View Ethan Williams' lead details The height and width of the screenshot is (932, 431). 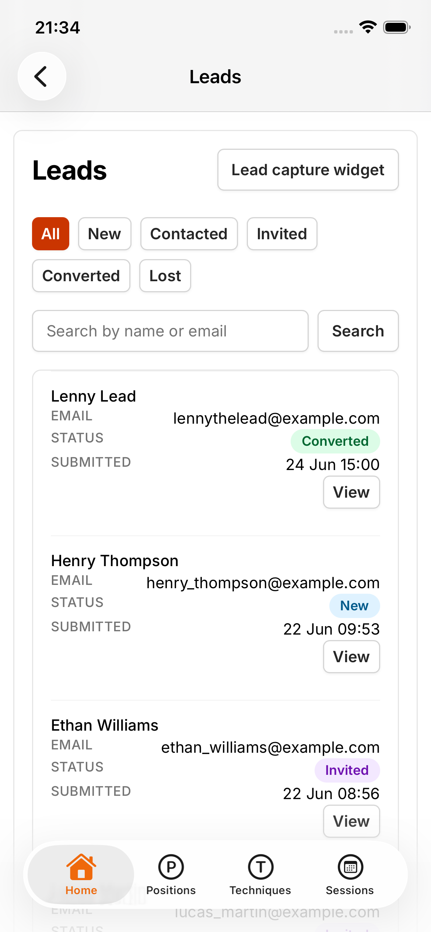coord(351,821)
